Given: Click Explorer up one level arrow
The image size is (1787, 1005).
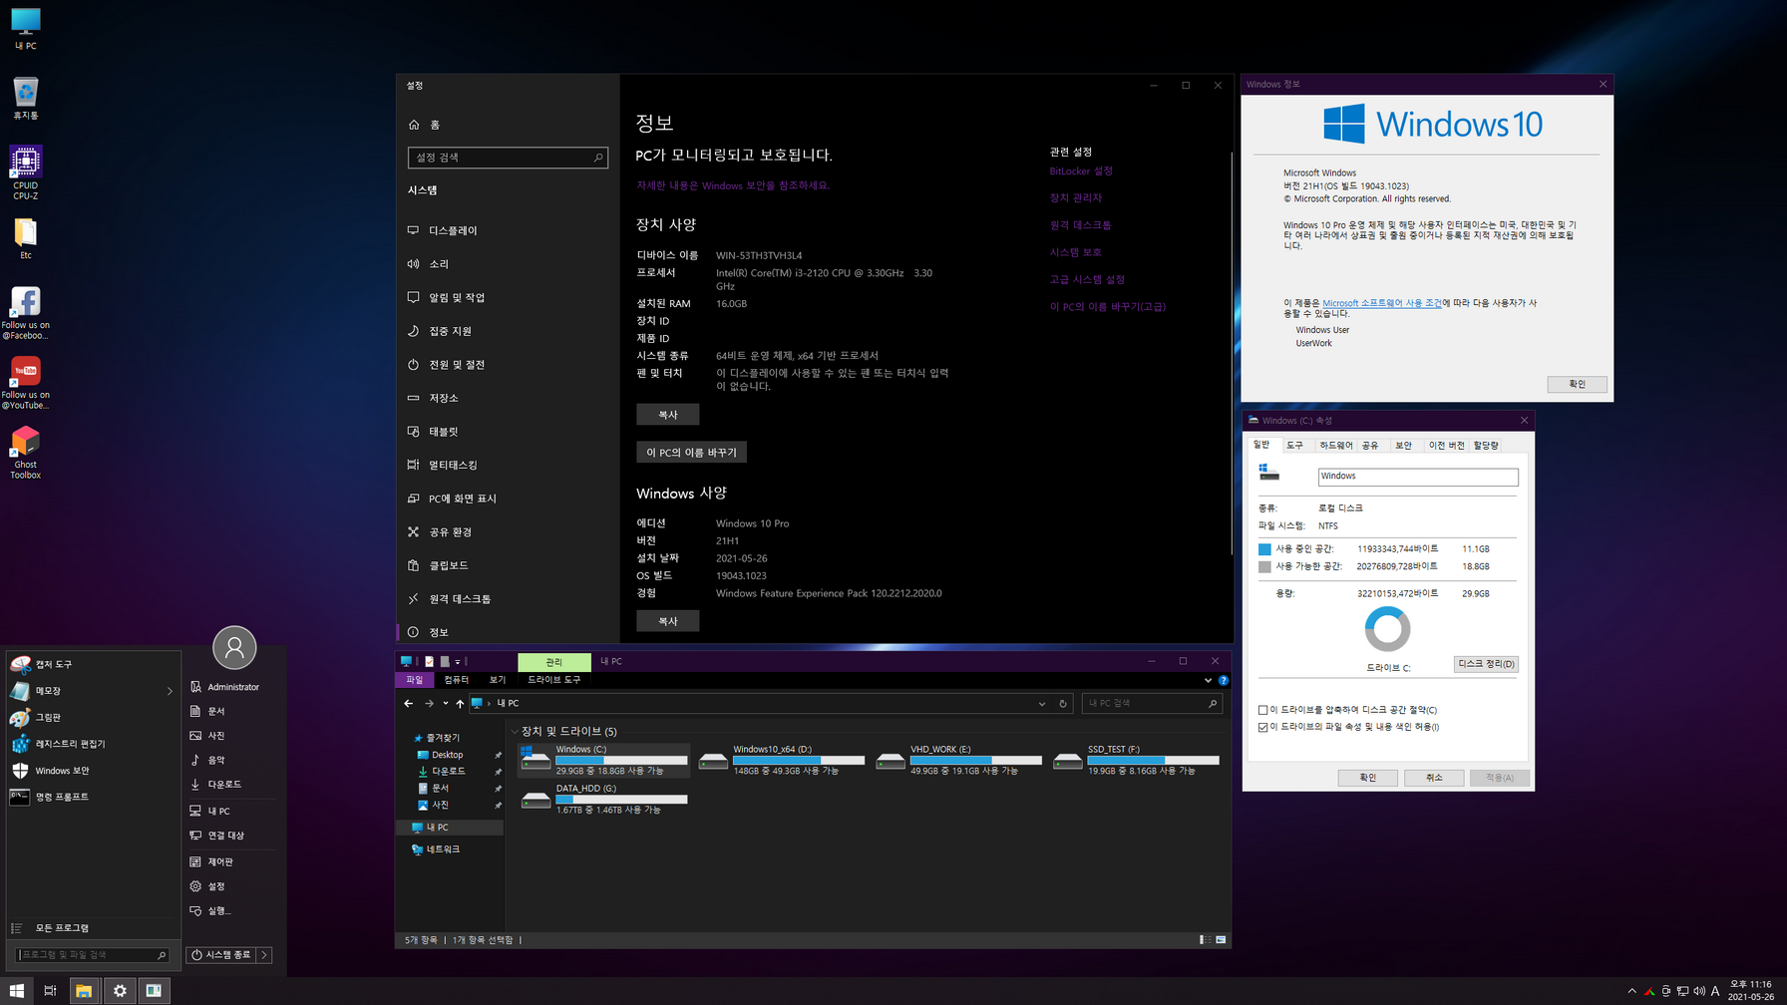Looking at the screenshot, I should [460, 704].
